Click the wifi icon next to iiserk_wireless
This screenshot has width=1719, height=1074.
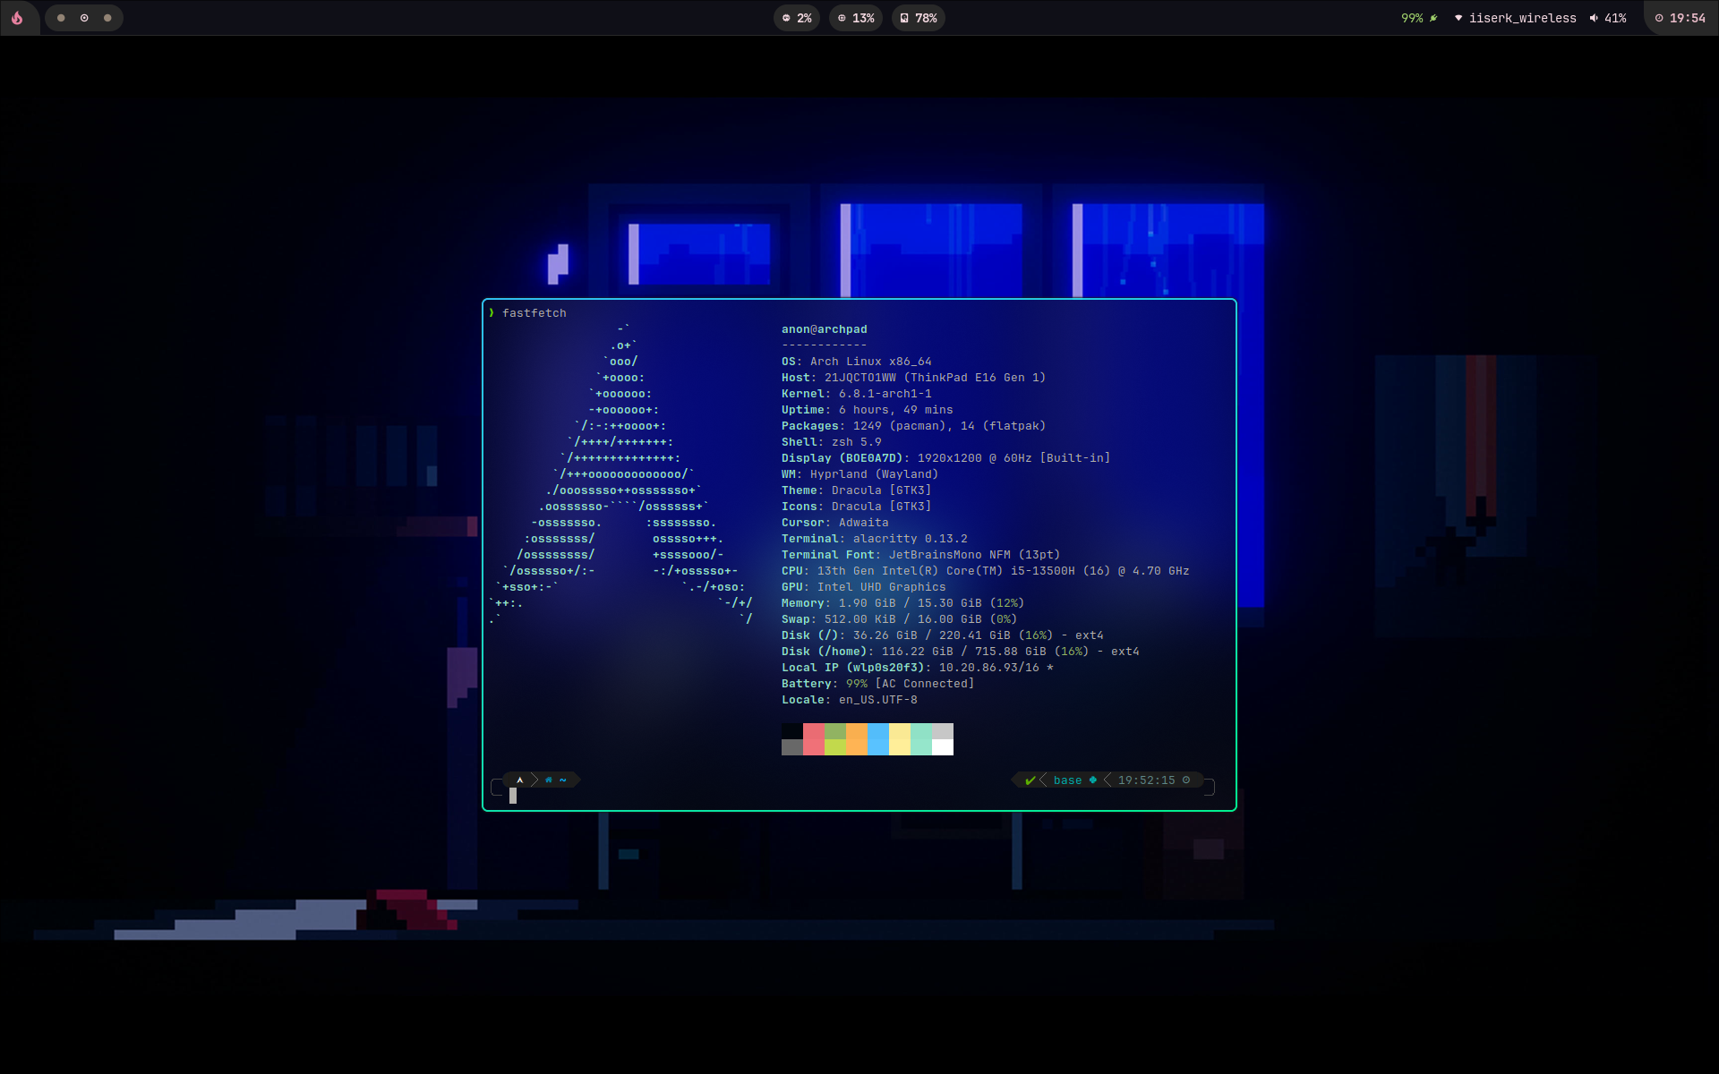1459,17
